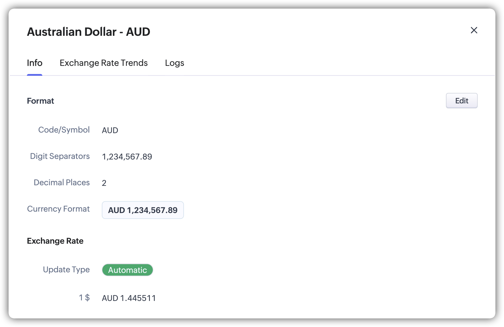Select the decimal places value 2
Screen dimensions: 504x327
click(x=104, y=183)
